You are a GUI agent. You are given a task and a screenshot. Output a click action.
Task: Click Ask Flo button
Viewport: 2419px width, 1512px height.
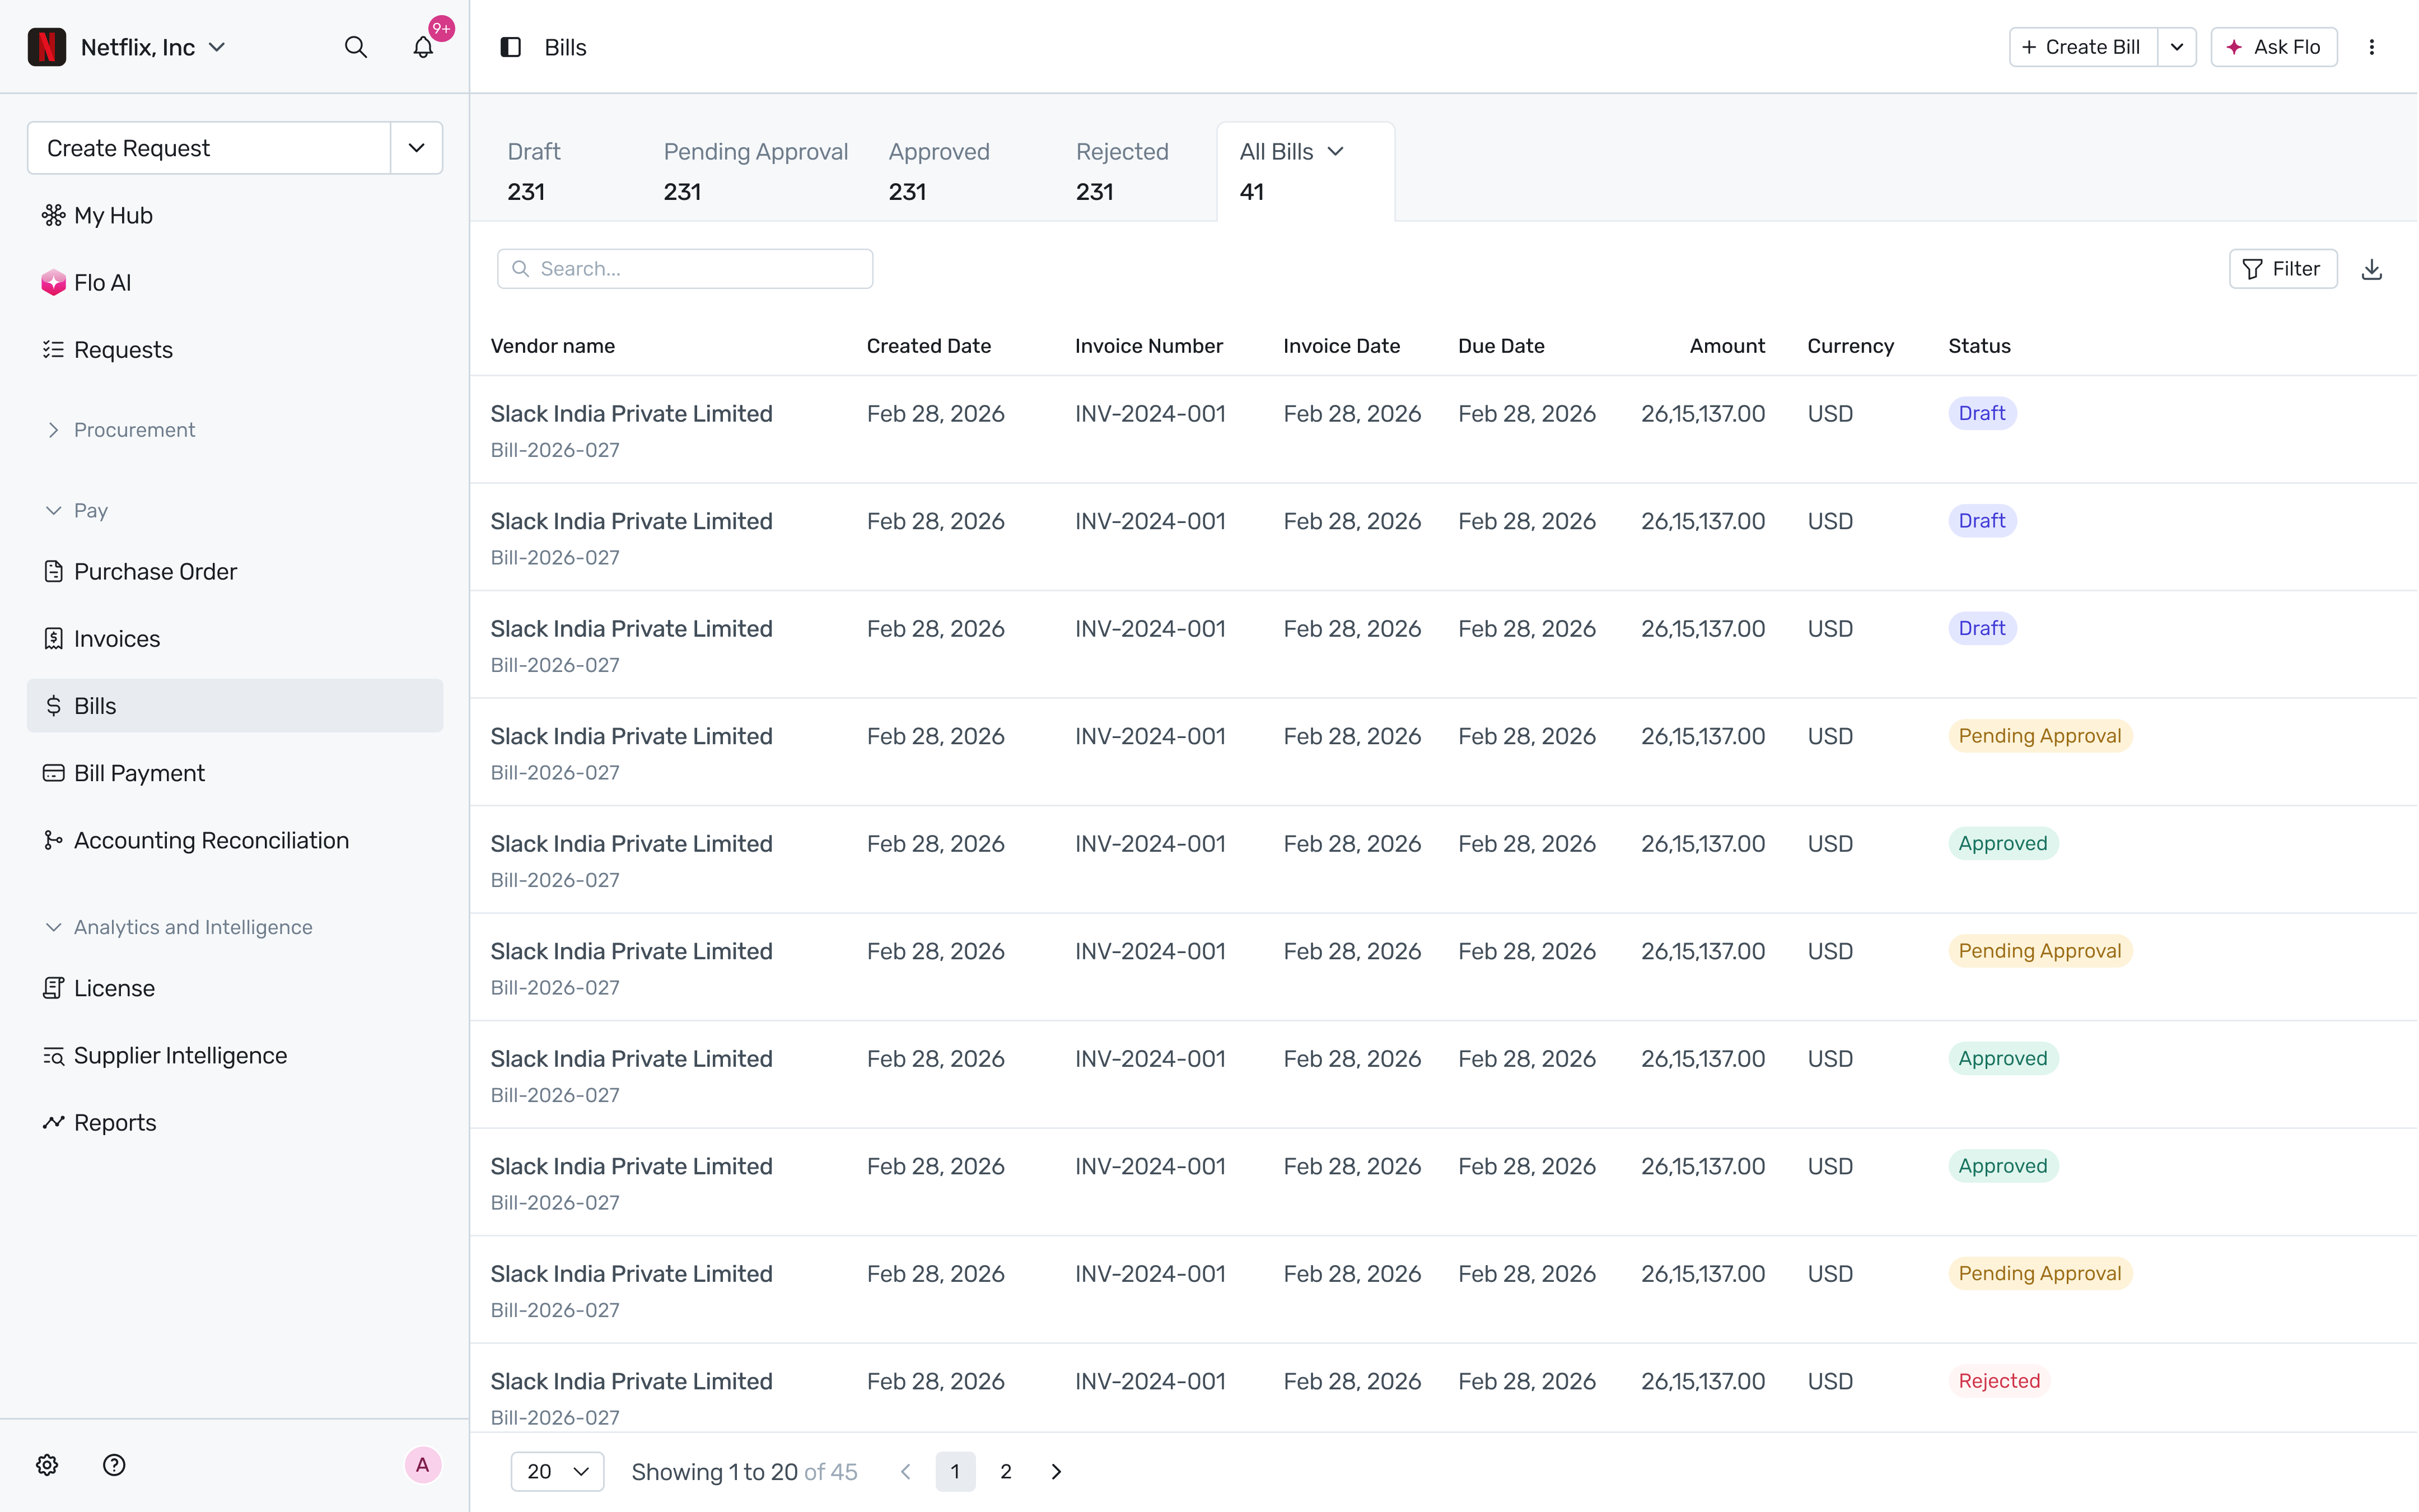(x=2273, y=47)
